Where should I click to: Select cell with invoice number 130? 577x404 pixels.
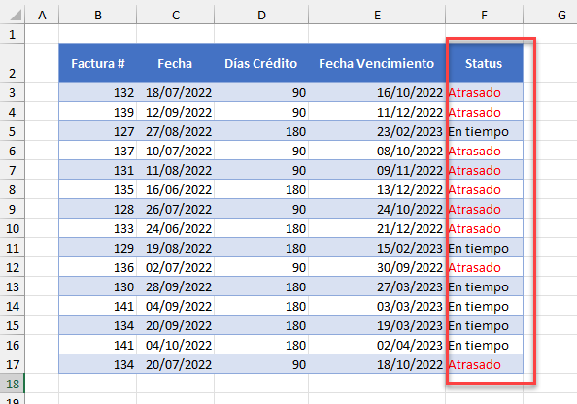click(97, 286)
